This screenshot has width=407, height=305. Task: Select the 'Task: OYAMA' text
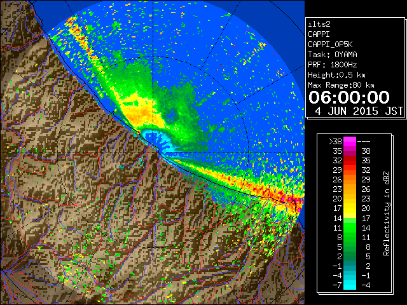click(x=333, y=55)
